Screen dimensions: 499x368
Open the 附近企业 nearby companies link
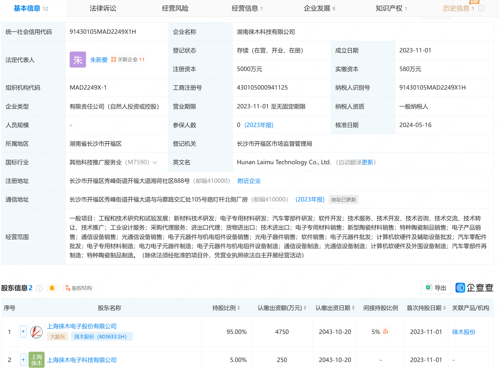[249, 181]
